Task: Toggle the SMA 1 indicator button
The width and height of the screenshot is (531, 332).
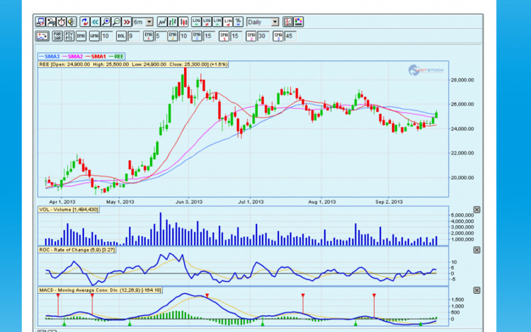Action: pos(224,36)
